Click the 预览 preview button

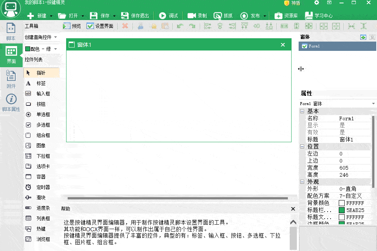point(72,26)
